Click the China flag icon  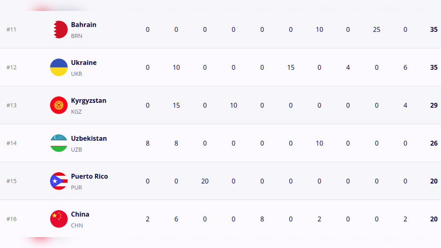59,219
